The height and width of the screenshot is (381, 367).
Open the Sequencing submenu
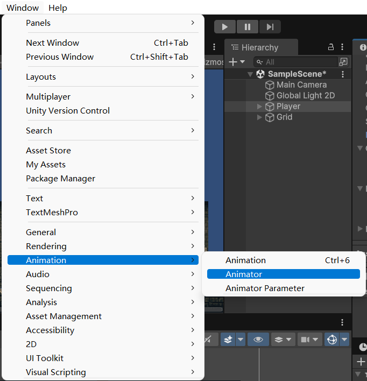click(x=103, y=288)
